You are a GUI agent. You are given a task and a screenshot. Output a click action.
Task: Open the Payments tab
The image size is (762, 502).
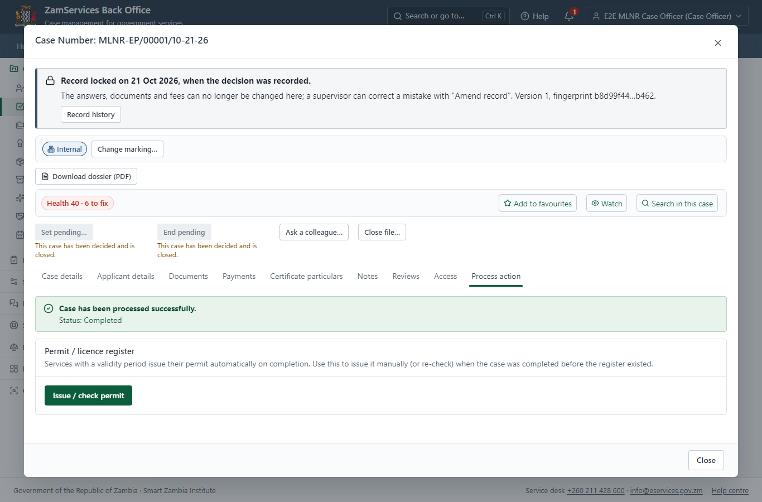tap(239, 276)
